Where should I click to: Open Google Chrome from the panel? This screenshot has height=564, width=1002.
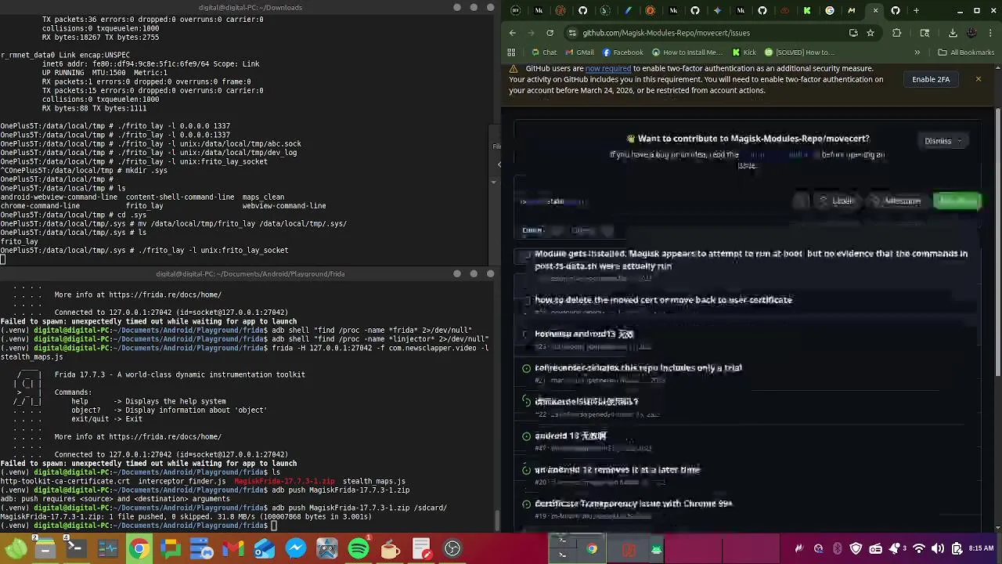[139, 548]
